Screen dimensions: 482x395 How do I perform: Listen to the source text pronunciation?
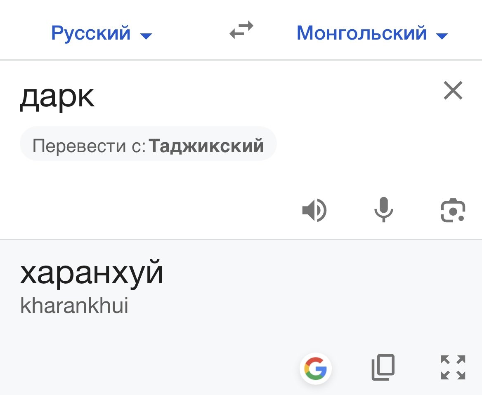314,210
